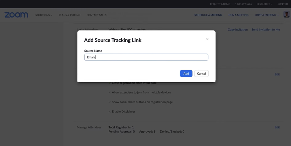The image size is (291, 146).
Task: Choose Join a Meeting
Action: 238,15
